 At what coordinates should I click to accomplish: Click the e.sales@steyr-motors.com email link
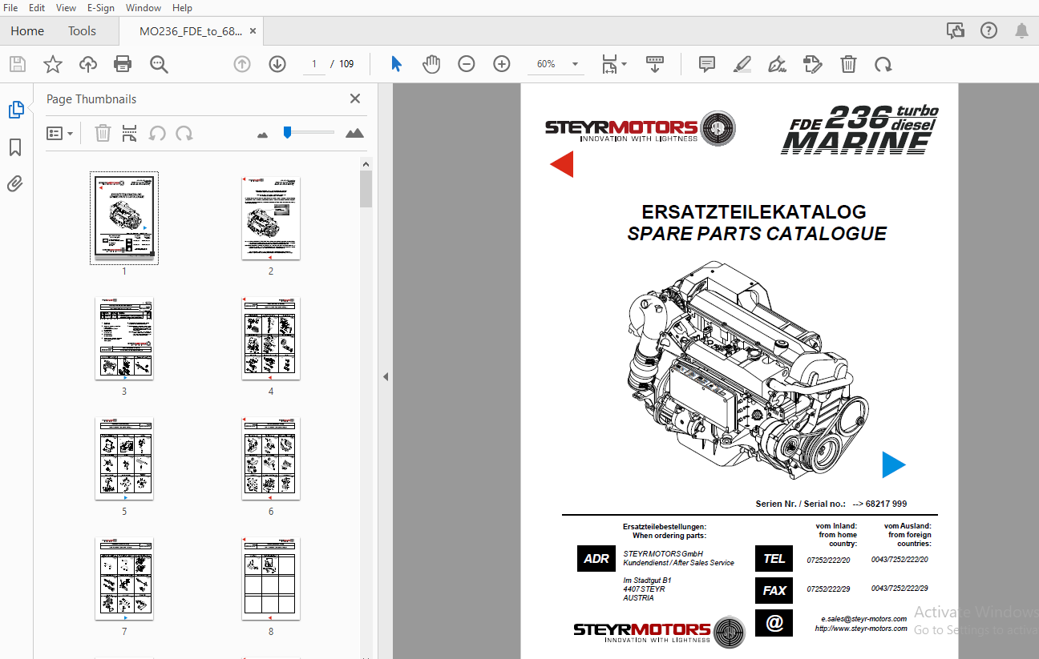[864, 619]
